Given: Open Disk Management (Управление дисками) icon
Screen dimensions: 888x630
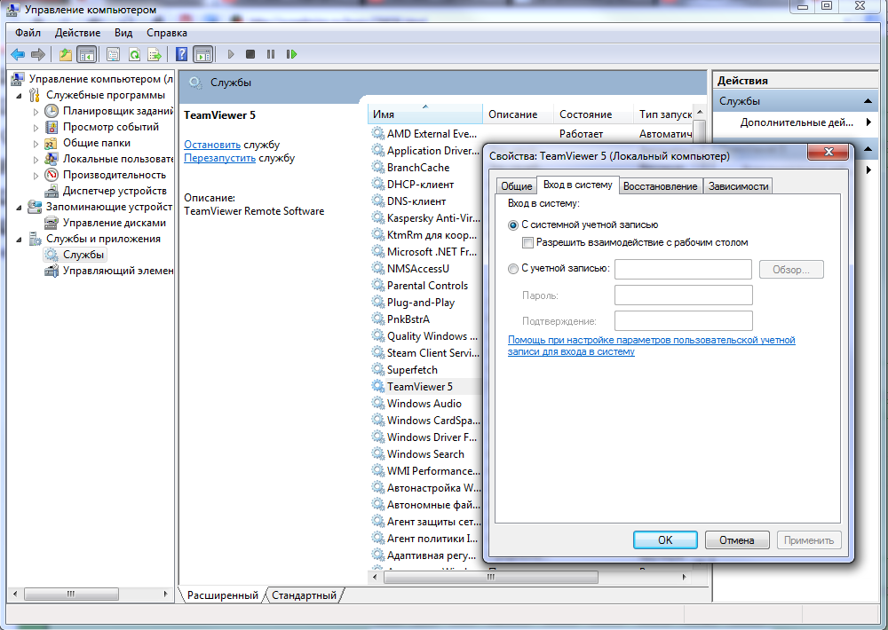Looking at the screenshot, I should coord(52,223).
